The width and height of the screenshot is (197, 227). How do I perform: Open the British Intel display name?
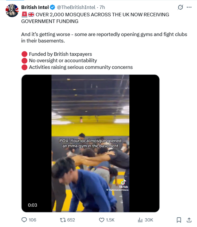coord(35,7)
